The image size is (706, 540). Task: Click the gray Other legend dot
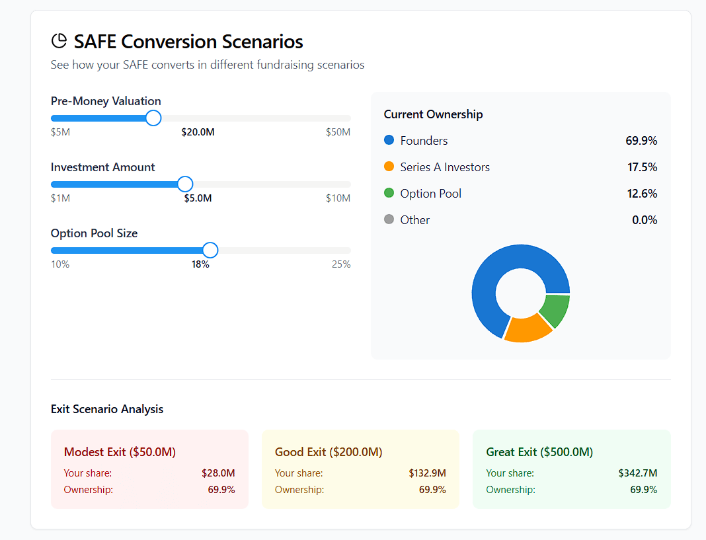[x=389, y=219]
